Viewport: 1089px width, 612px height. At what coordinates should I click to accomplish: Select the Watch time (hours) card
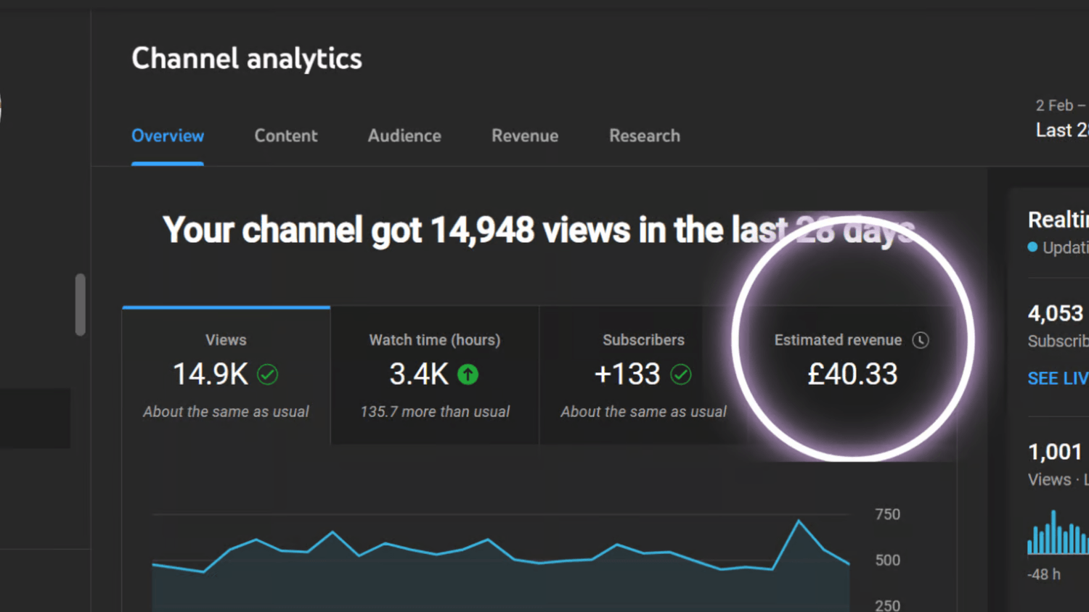(x=435, y=376)
